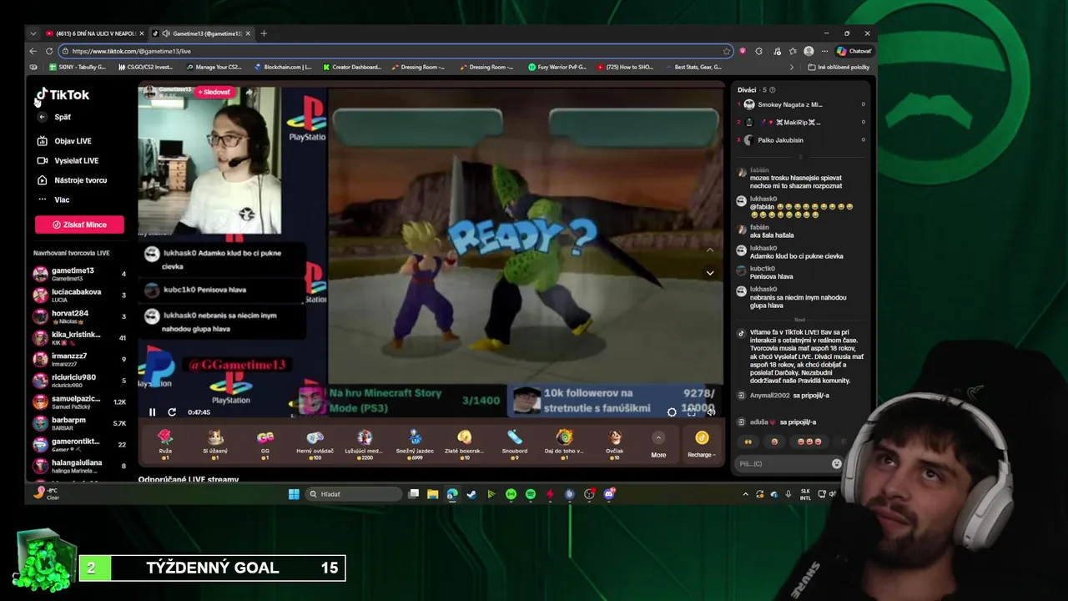Viewport: 1068px width, 601px height.
Task: Send the Herný ovládač gift
Action: (315, 443)
